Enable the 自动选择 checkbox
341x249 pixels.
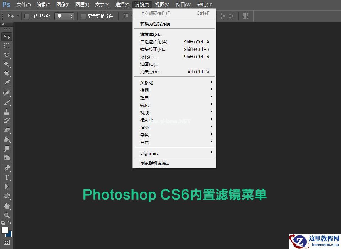pos(27,16)
